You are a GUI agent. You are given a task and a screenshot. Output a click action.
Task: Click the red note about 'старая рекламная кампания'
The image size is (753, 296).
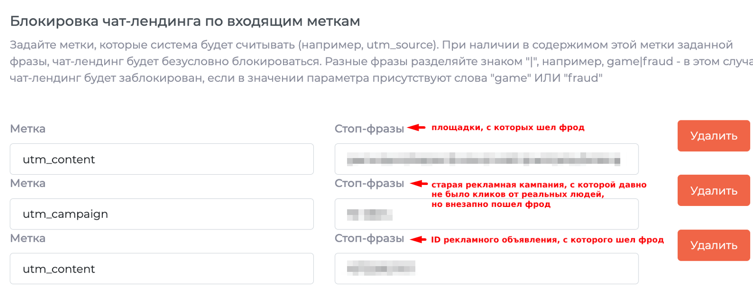click(x=539, y=195)
